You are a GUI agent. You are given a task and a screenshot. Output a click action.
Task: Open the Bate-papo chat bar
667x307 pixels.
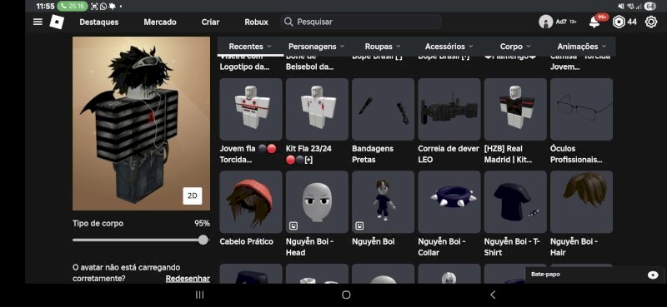(x=594, y=275)
